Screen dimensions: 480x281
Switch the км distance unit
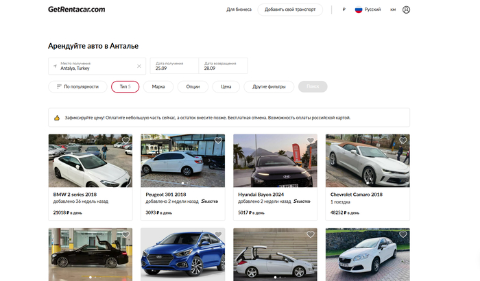[x=393, y=10]
